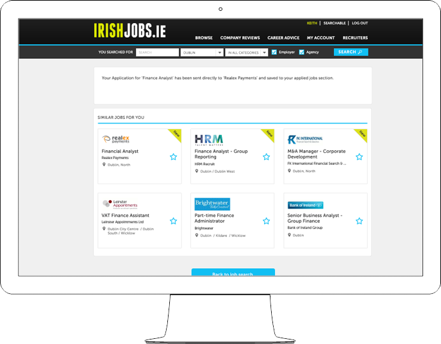The width and height of the screenshot is (441, 344).
Task: Star the Senior Business Analyst job
Action: pyautogui.click(x=359, y=221)
